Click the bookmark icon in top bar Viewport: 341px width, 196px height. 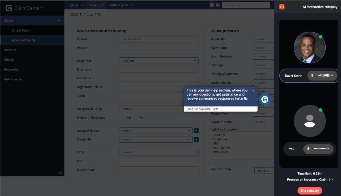coord(212,5)
